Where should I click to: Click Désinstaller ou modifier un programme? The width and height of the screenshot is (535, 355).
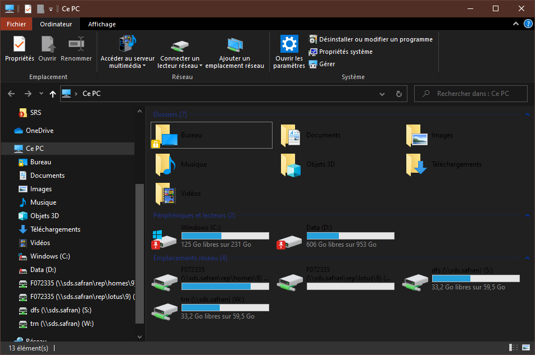(x=371, y=39)
